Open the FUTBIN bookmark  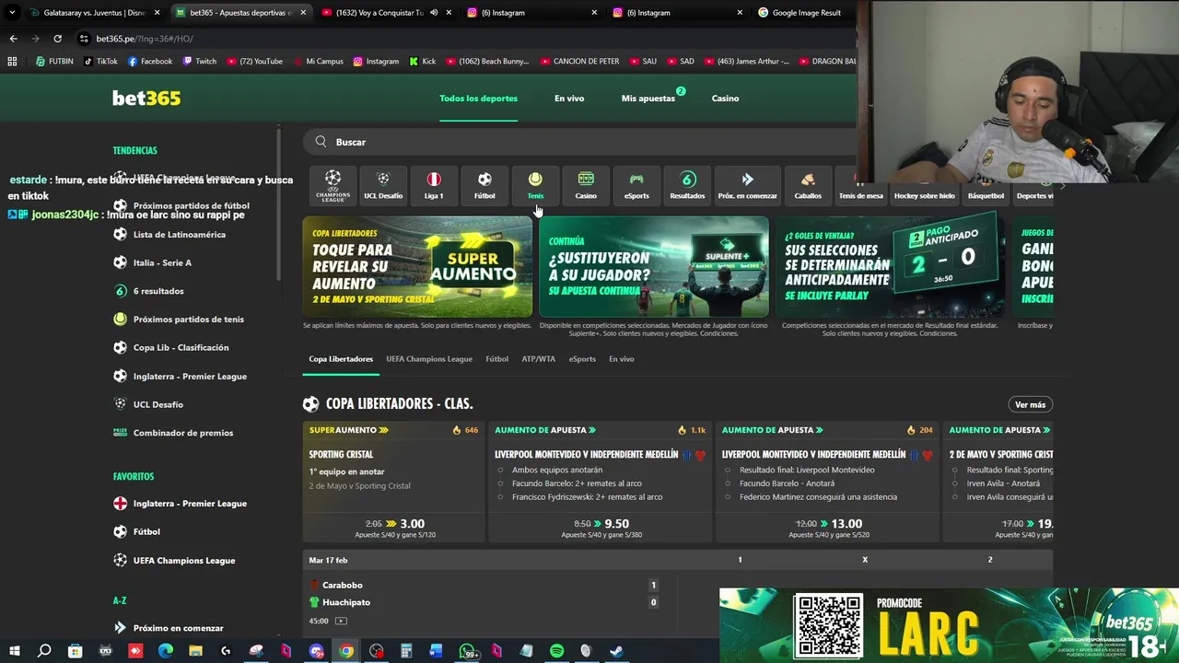coord(54,62)
